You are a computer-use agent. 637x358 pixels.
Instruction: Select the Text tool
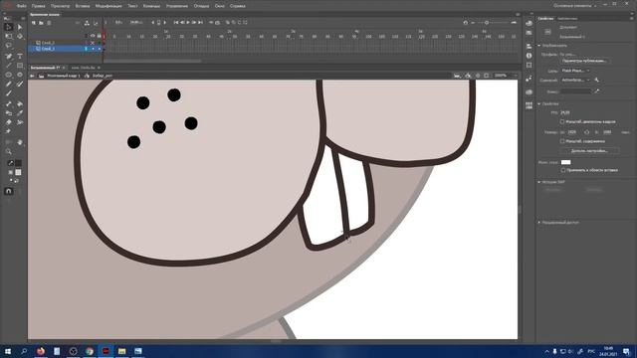point(20,56)
